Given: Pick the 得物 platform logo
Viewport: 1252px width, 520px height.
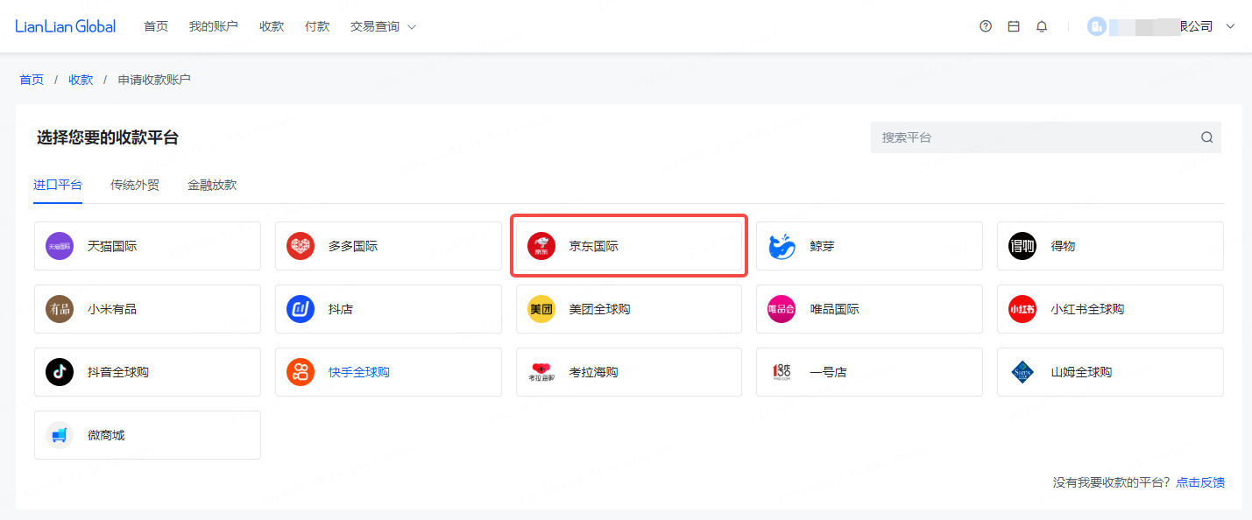Looking at the screenshot, I should pos(1022,246).
